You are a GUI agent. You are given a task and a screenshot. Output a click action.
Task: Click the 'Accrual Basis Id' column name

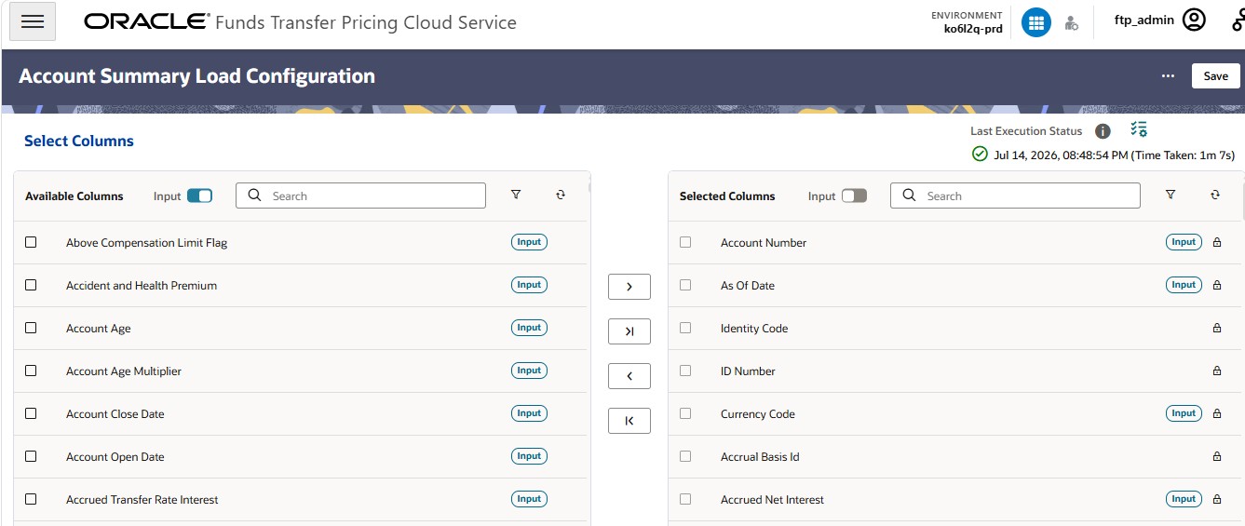(760, 457)
